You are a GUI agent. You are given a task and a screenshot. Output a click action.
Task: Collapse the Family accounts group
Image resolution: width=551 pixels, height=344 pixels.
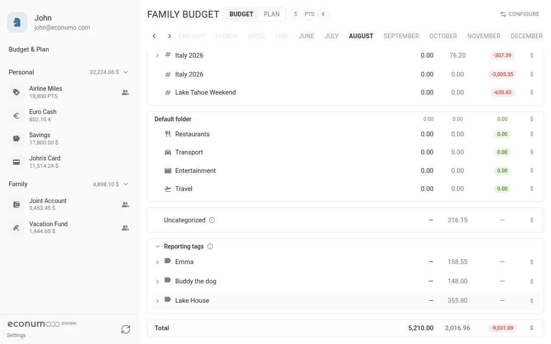(x=126, y=184)
